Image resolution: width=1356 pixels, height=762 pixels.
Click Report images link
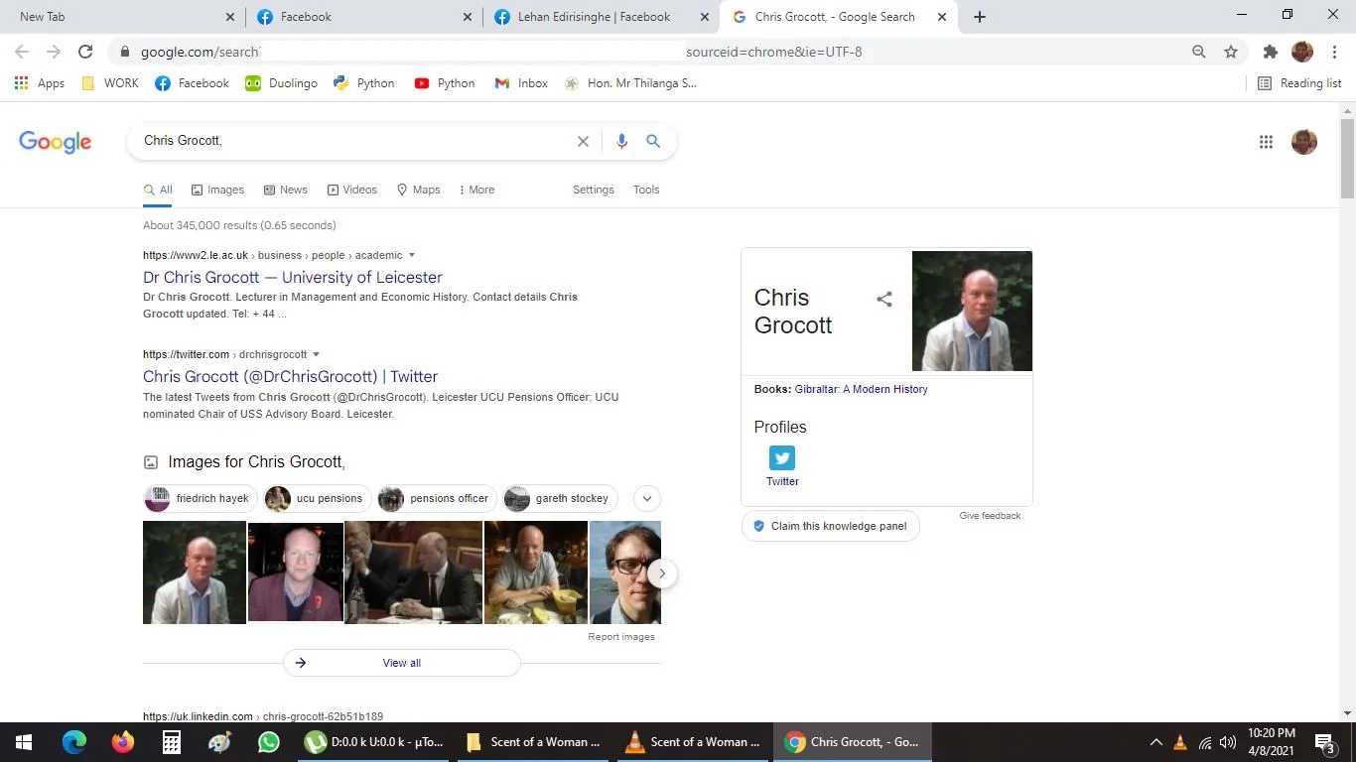621,637
